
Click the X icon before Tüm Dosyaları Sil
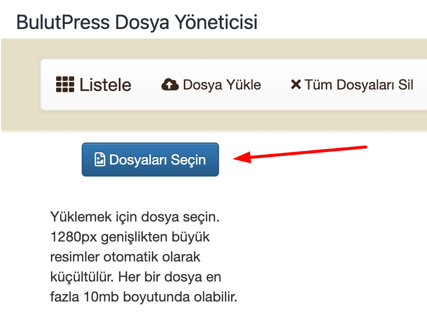296,84
